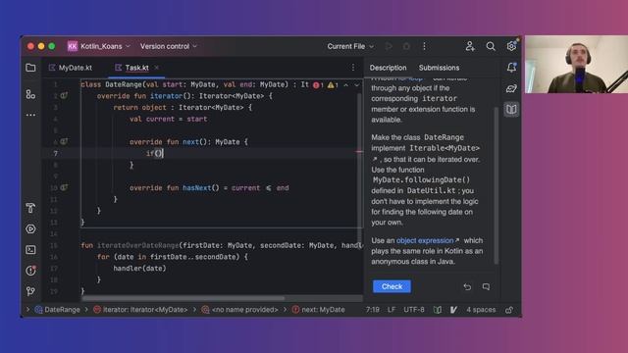Open editor tabs options menu
This screenshot has height=353, width=628.
(x=353, y=68)
